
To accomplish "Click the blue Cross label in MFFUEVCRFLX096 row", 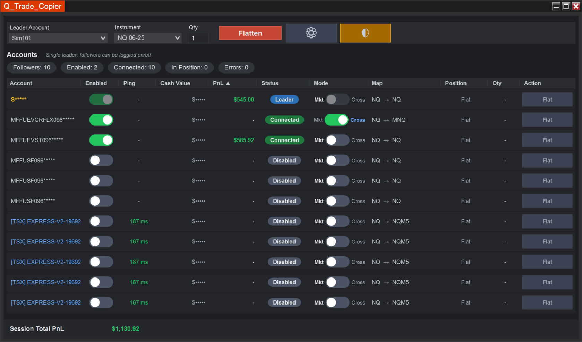I will point(358,120).
